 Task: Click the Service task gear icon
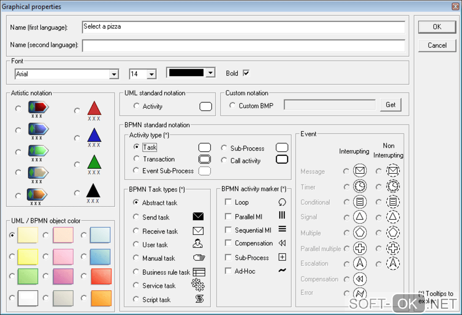point(198,285)
